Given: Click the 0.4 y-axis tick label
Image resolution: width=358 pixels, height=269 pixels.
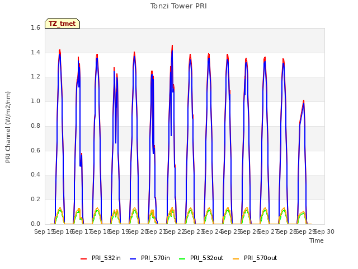Looking at the screenshot, I should pyautogui.click(x=35, y=174).
